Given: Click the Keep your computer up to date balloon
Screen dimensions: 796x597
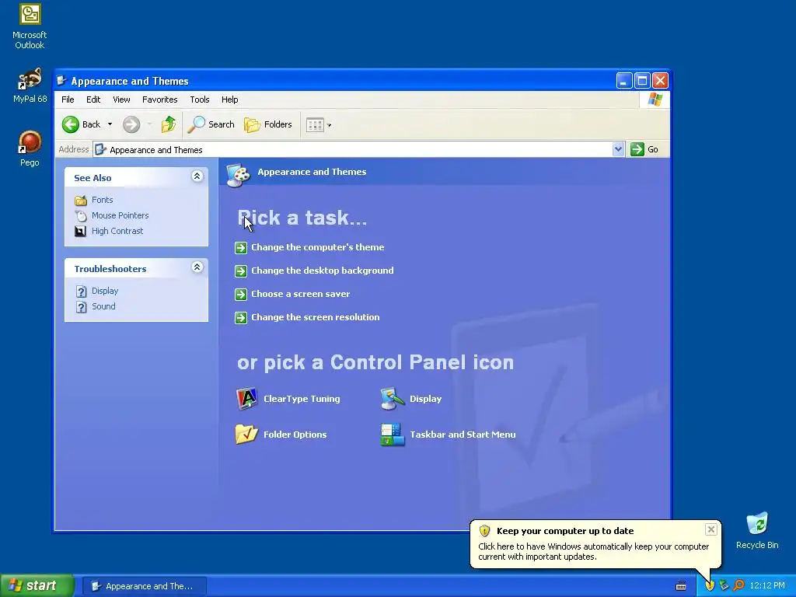Looking at the screenshot, I should [595, 543].
